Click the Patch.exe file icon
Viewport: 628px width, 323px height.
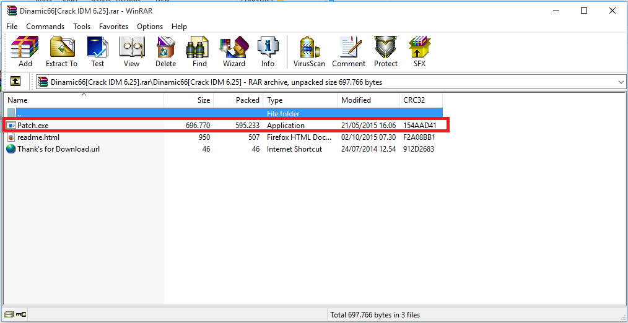click(11, 125)
